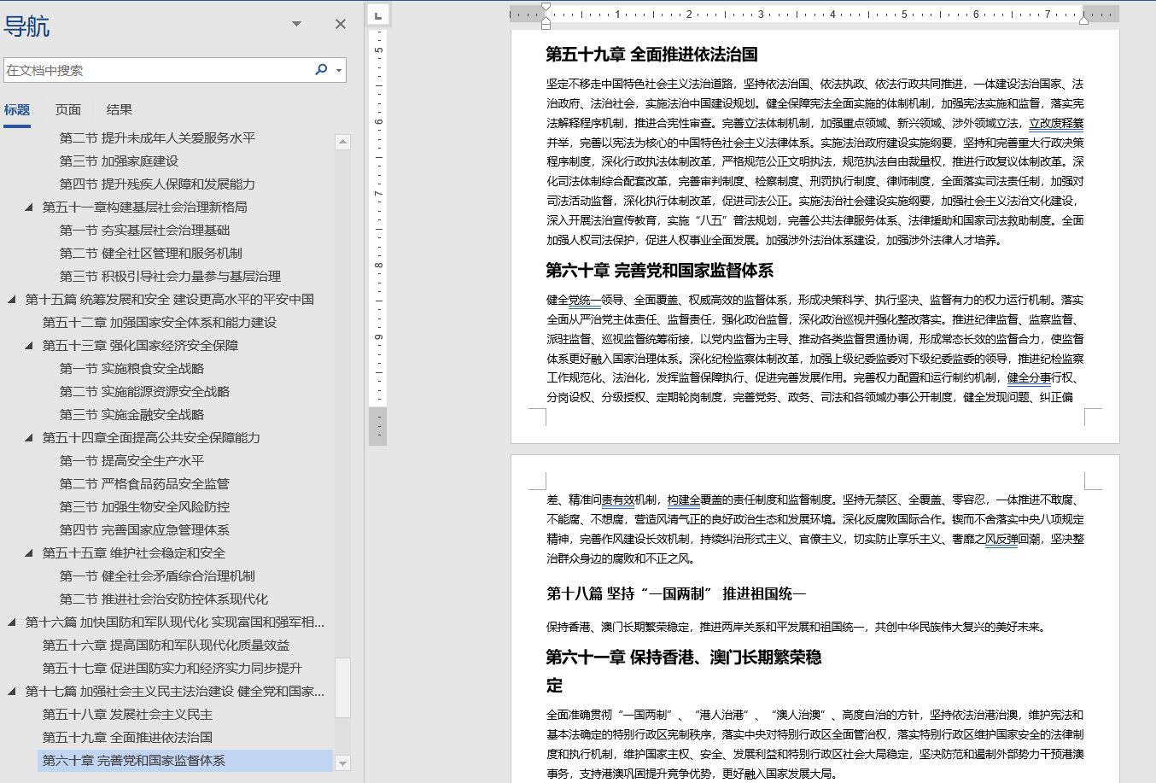Go to 第四节 提升残疾人保障和发展能力
The image size is (1156, 783).
click(x=157, y=184)
